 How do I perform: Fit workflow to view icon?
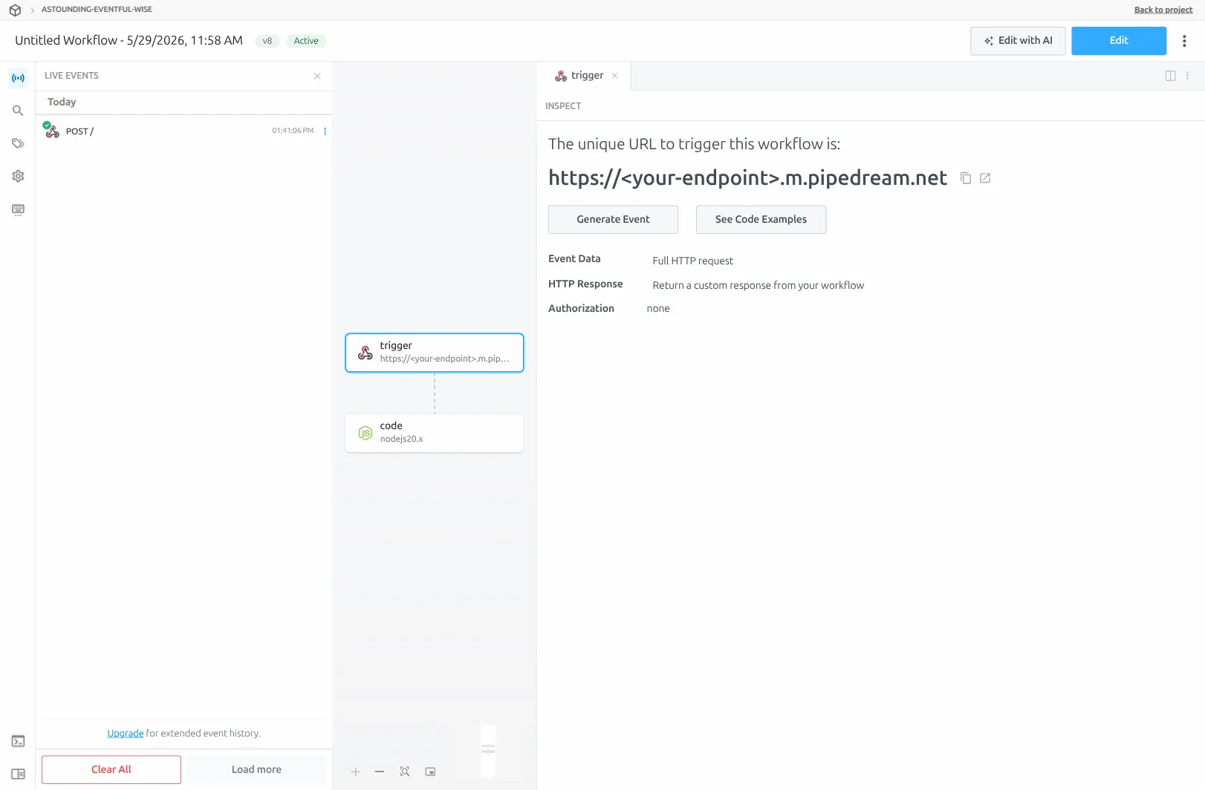pyautogui.click(x=405, y=772)
